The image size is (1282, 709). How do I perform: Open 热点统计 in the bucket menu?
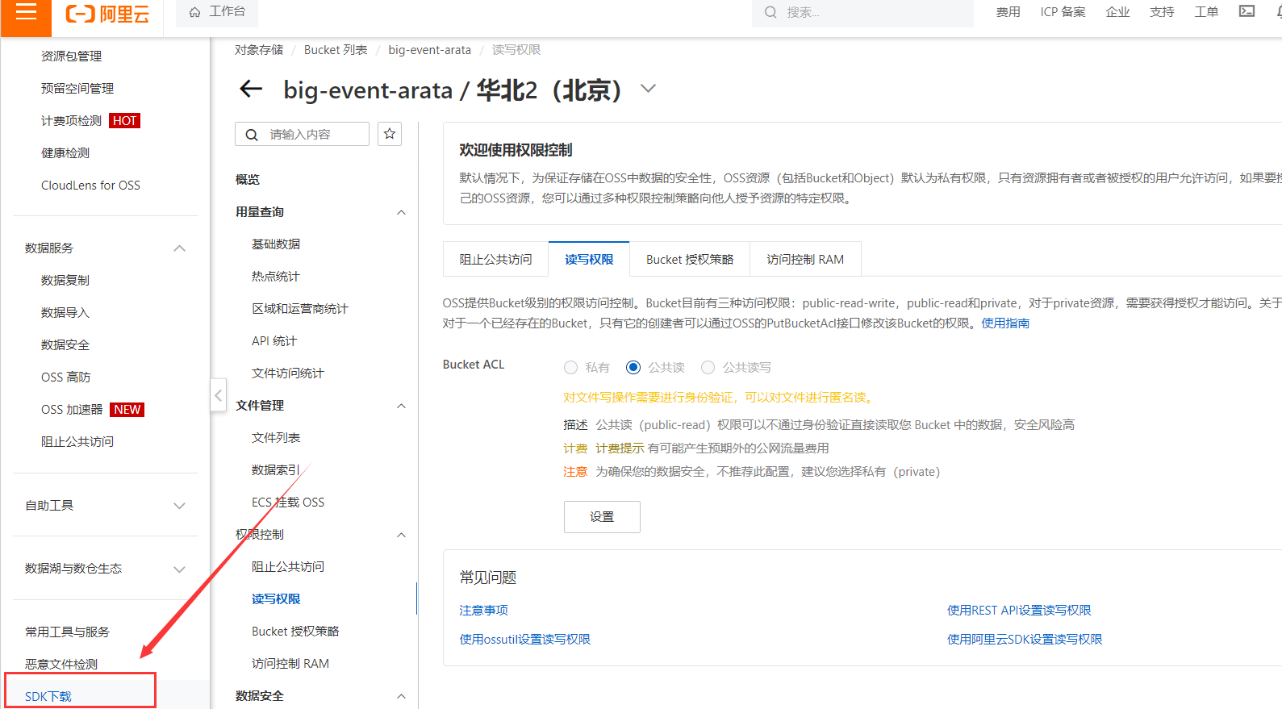pyautogui.click(x=276, y=277)
